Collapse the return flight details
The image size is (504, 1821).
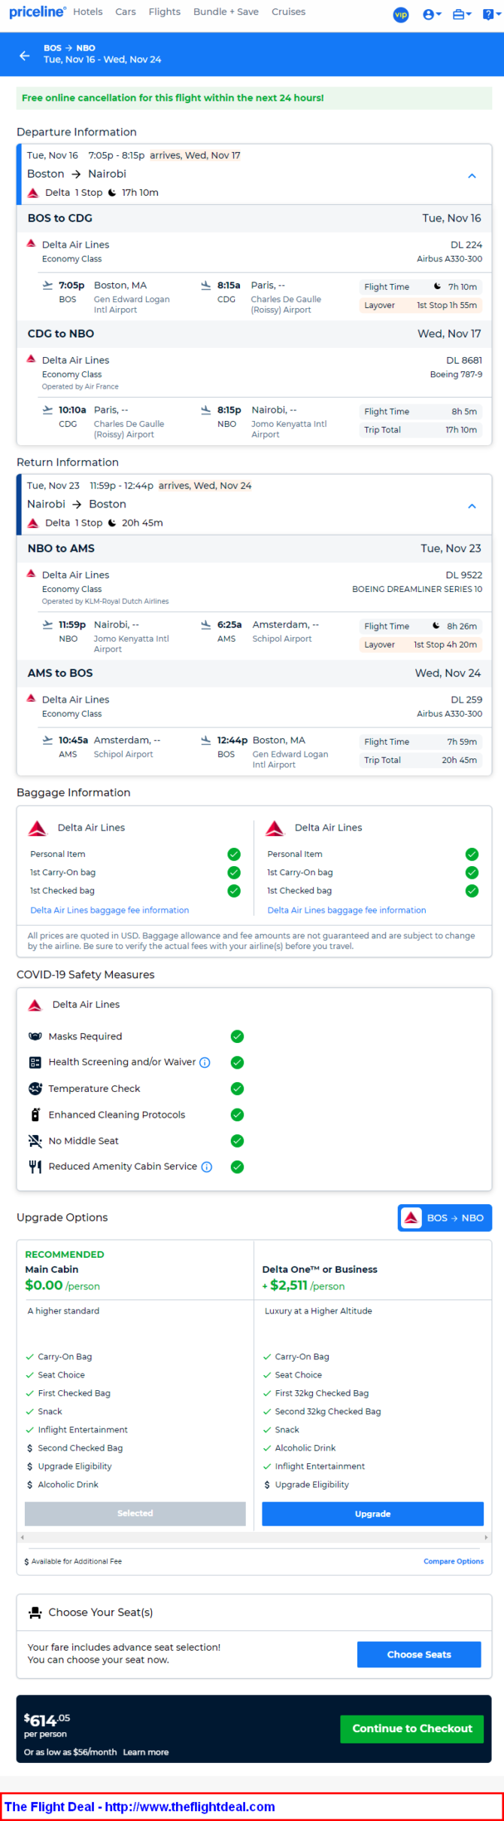[472, 506]
